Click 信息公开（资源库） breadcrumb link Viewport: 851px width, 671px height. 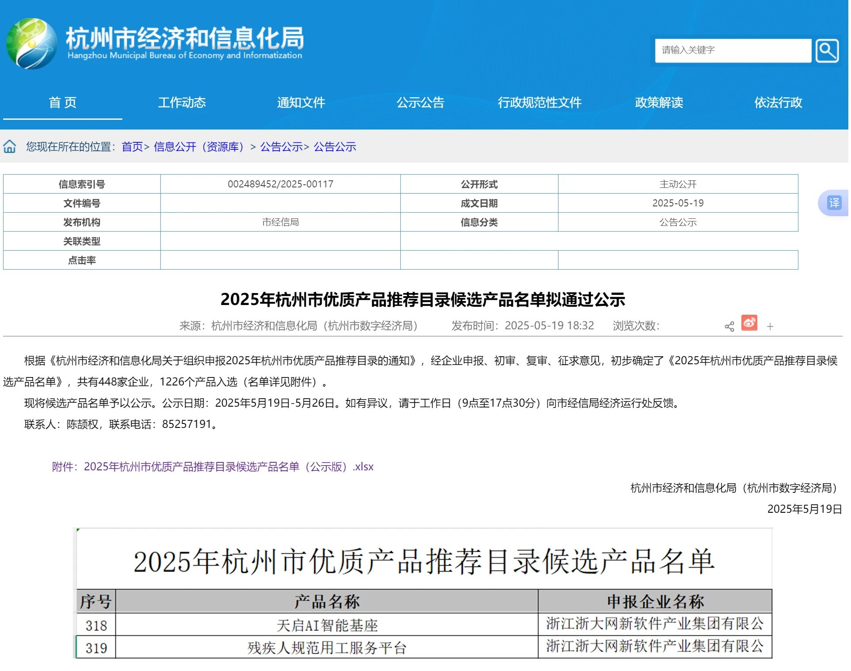199,147
